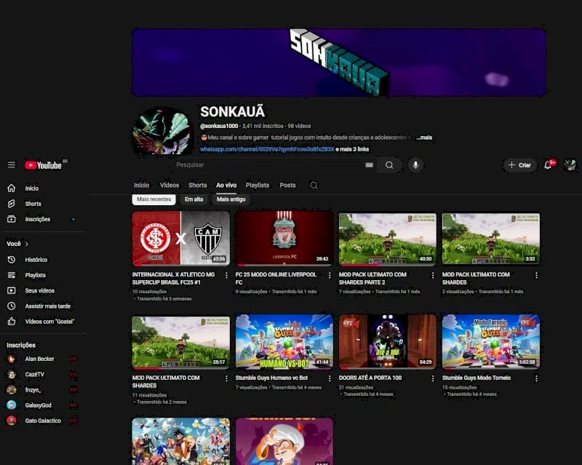Open Shorts from the sidebar
The height and width of the screenshot is (465, 582).
pyautogui.click(x=33, y=204)
